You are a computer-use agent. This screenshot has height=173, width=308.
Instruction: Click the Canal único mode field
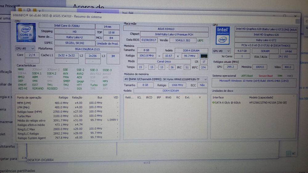click(164, 61)
